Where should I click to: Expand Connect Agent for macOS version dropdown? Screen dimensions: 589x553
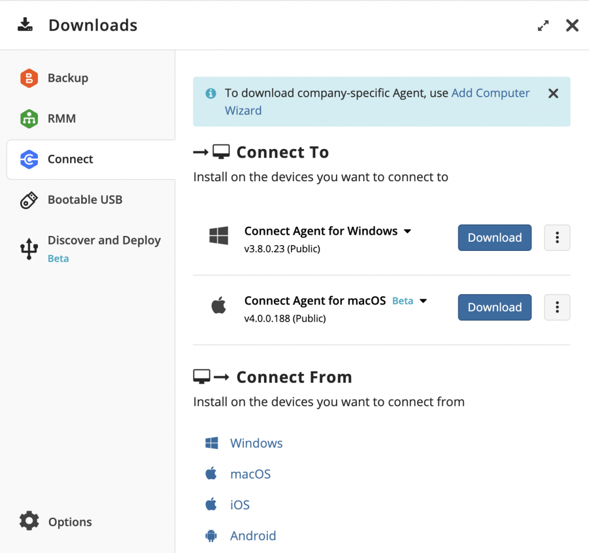click(x=423, y=301)
